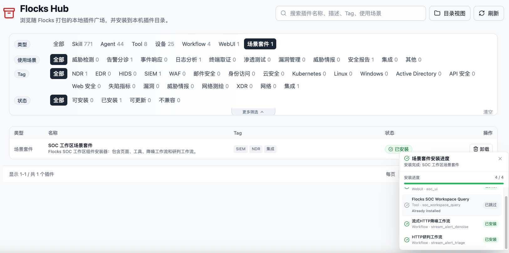Click the 安装进度 green progress bar
Screen dimensions: 509x253
coord(454,184)
